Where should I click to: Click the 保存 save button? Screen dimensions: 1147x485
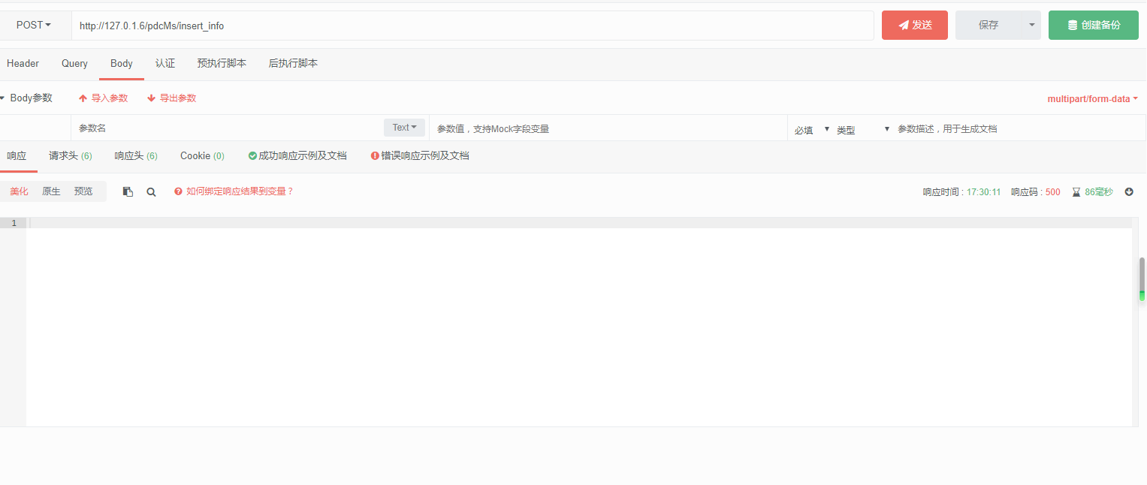coord(989,25)
